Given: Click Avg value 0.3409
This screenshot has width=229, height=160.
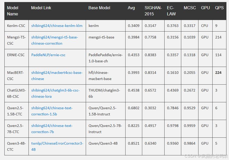Looking at the screenshot, I should 134,26.
